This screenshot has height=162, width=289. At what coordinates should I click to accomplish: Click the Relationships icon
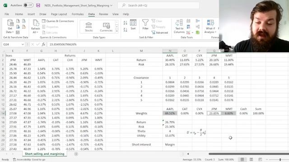pyautogui.click(x=198, y=27)
